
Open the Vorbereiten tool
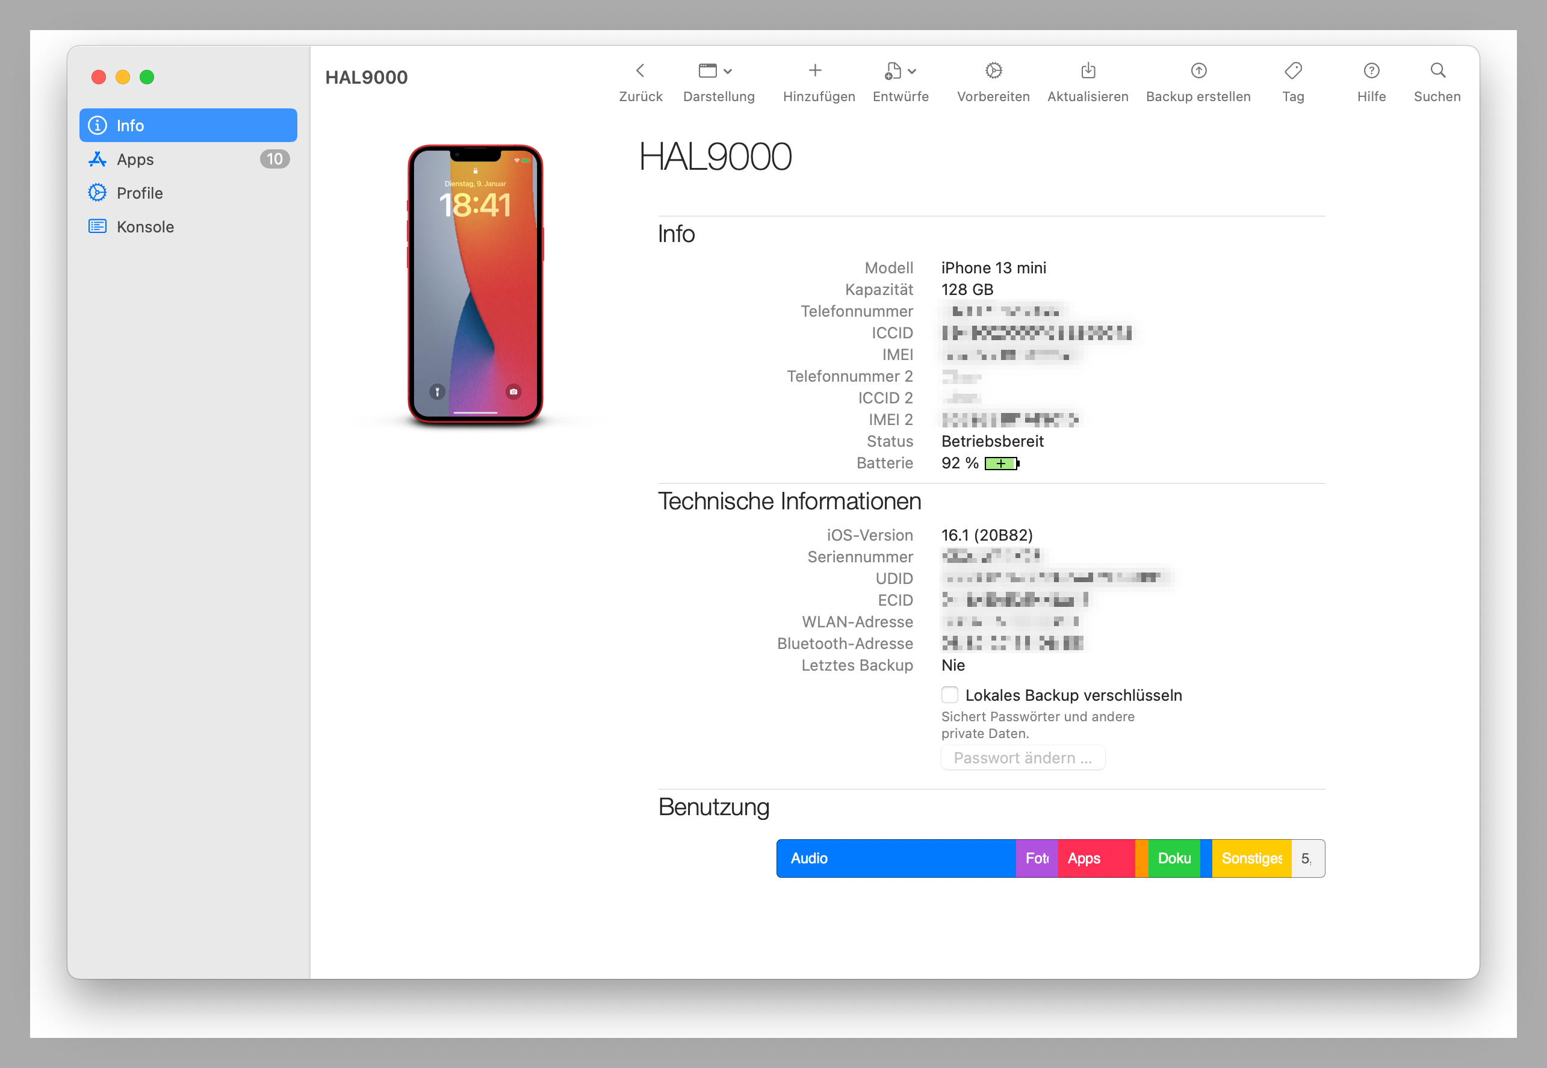coord(993,80)
